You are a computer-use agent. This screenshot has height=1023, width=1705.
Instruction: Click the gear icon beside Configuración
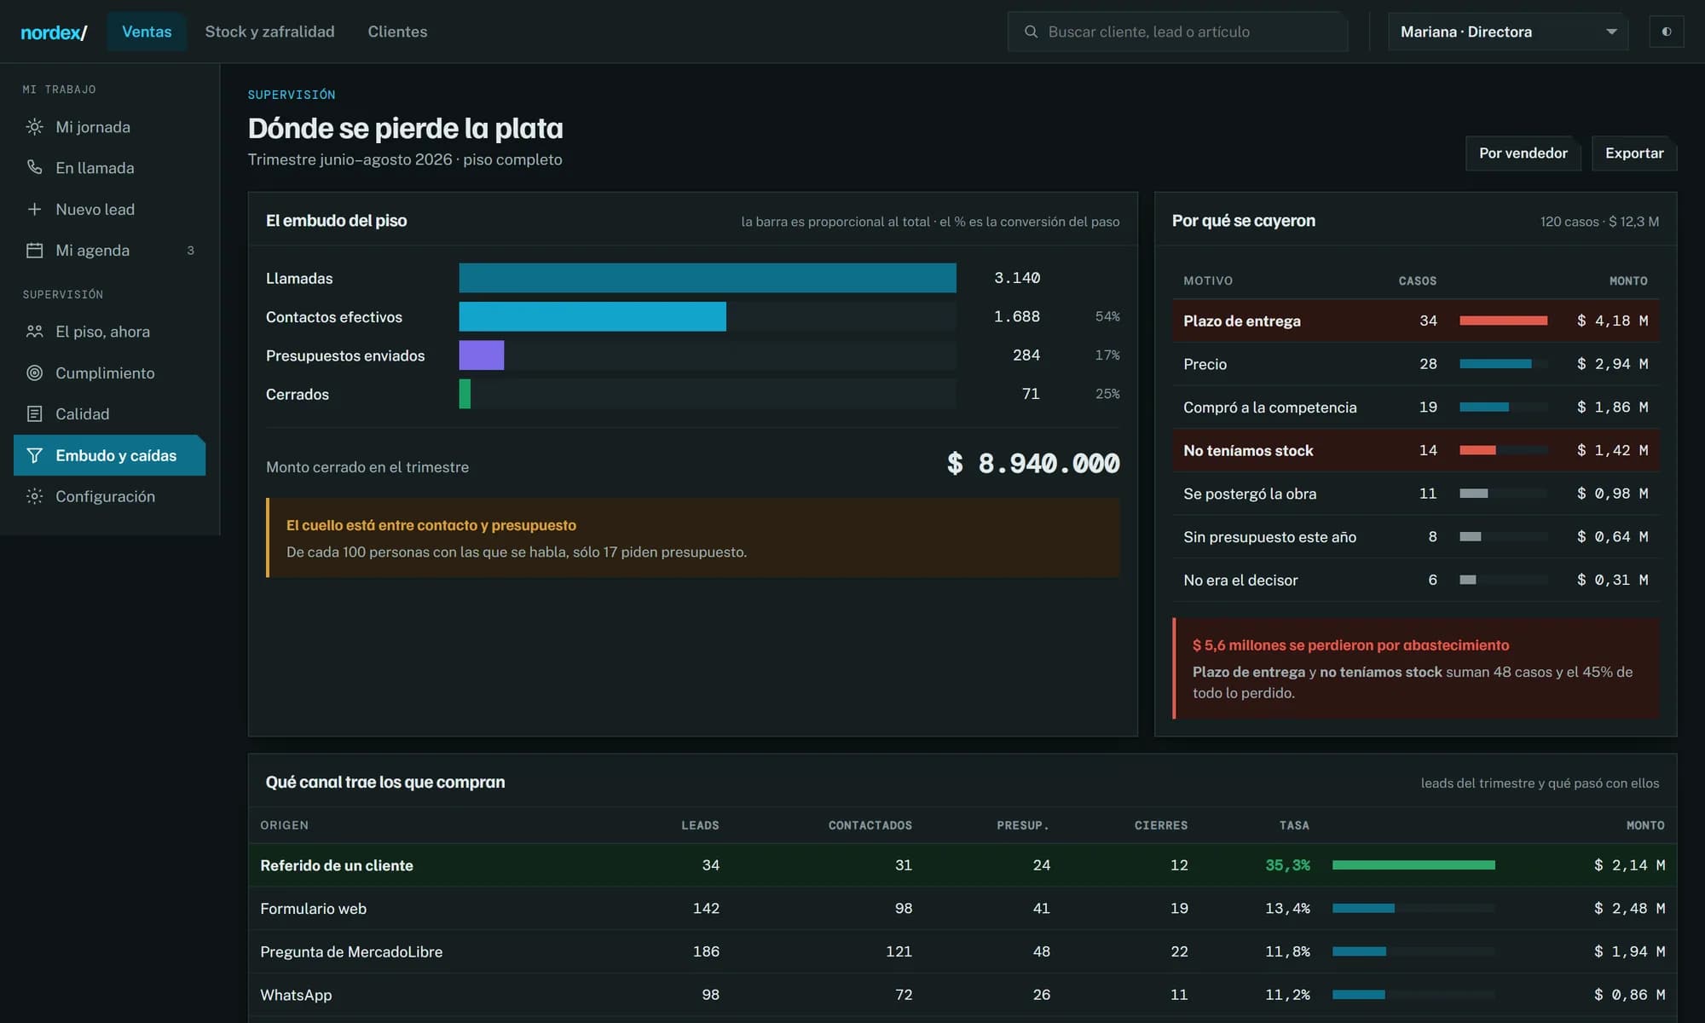[x=34, y=496]
